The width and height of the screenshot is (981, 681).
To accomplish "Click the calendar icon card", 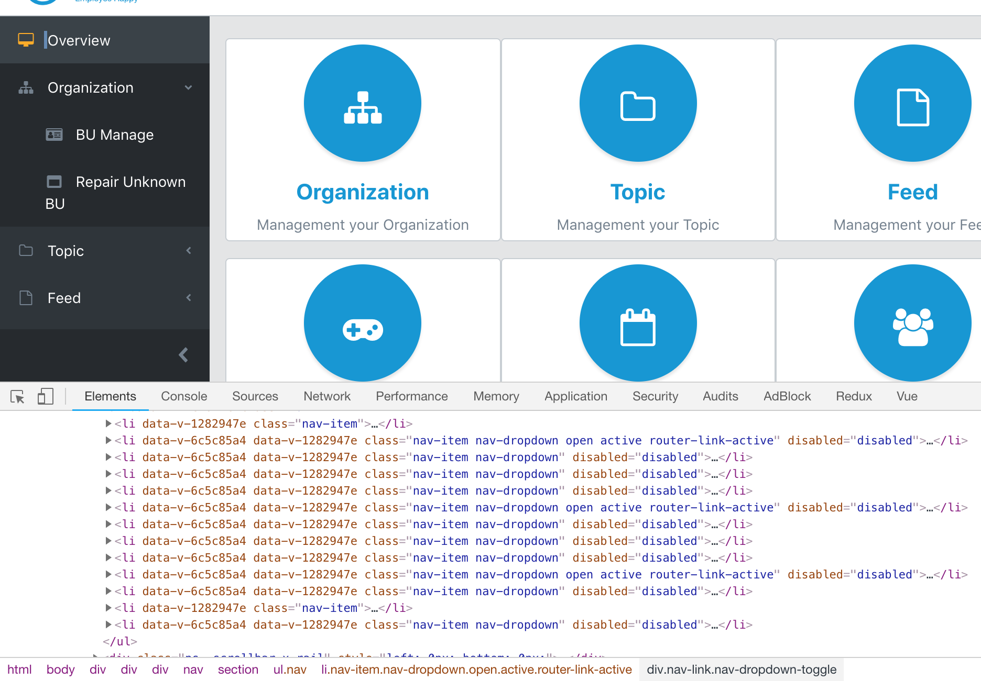I will (638, 323).
